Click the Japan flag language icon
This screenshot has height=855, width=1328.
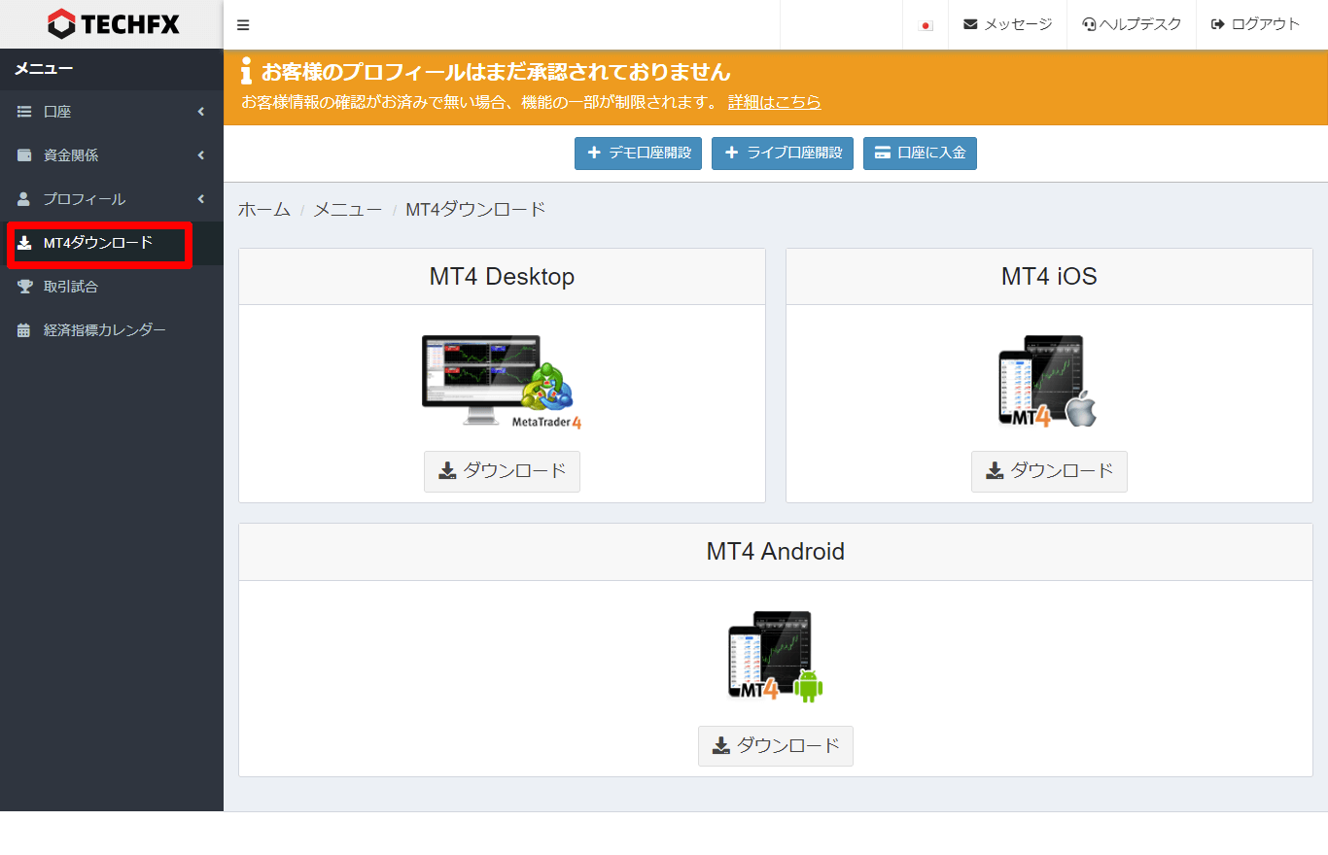click(926, 26)
